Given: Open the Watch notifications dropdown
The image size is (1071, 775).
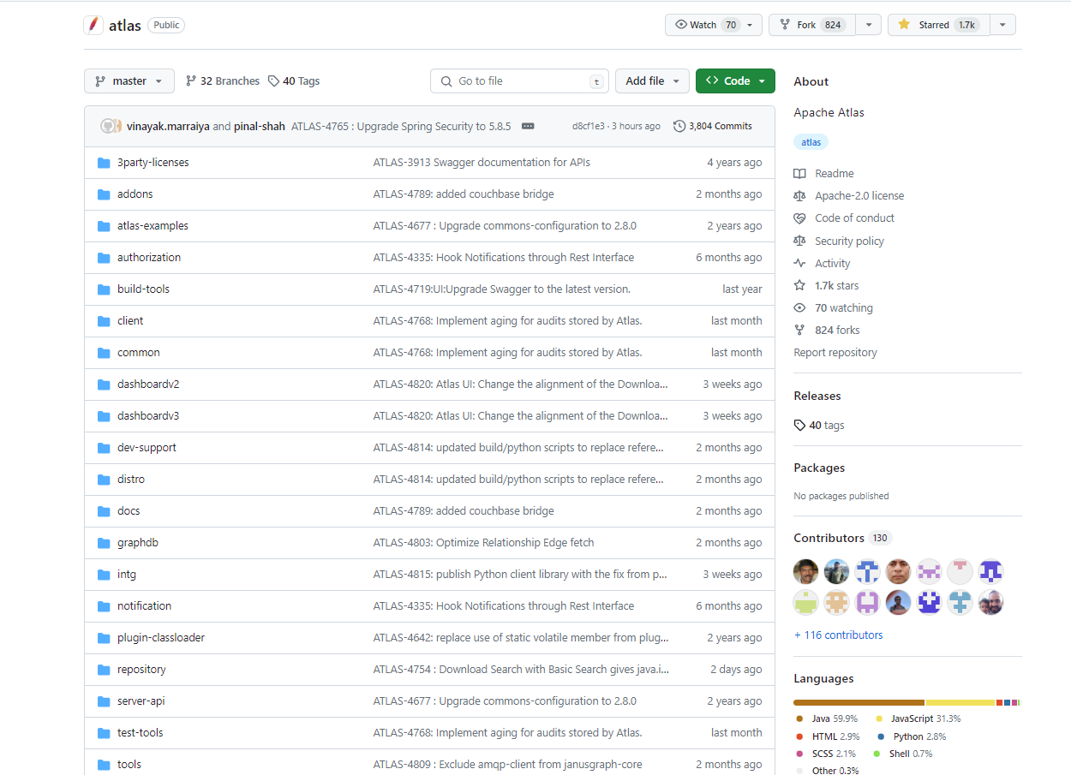Looking at the screenshot, I should [713, 25].
